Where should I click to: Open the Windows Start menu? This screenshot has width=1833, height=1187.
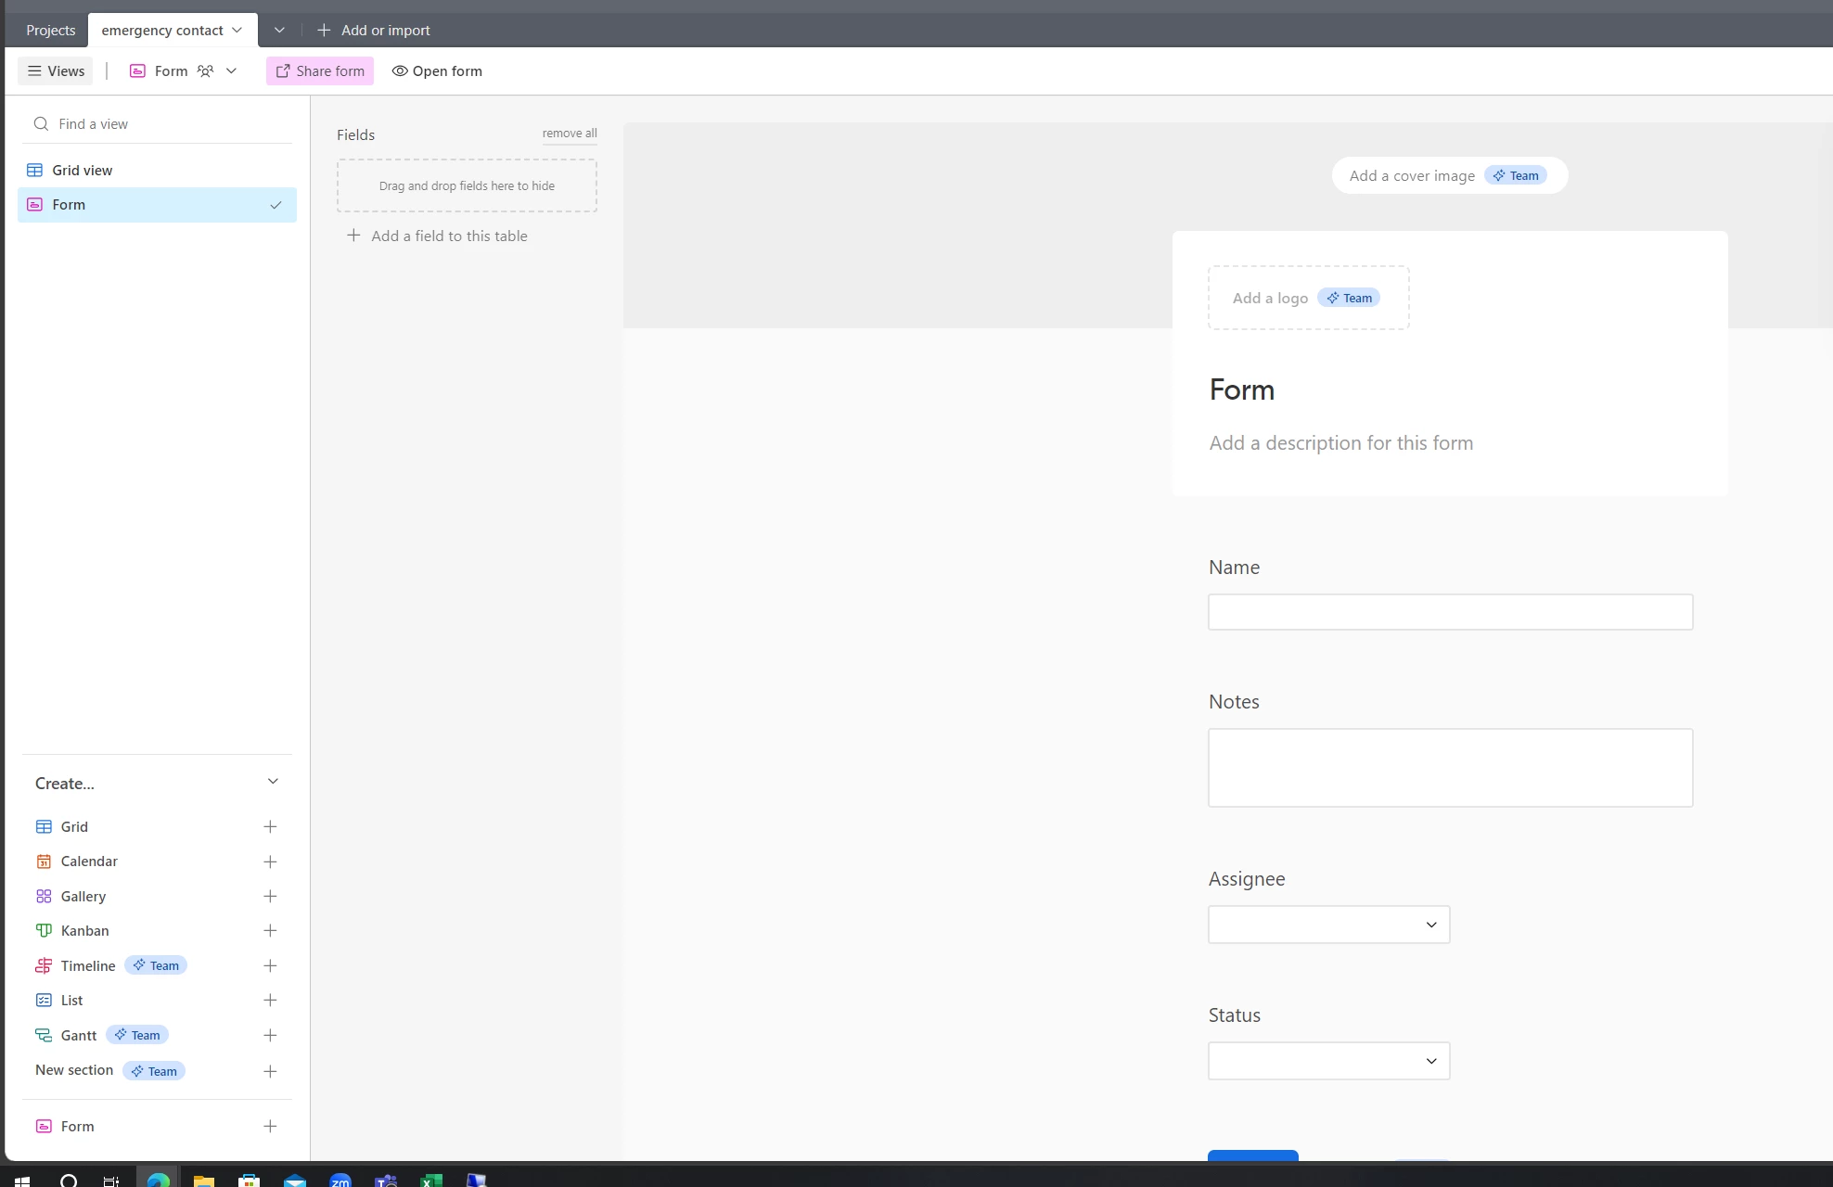click(21, 1180)
